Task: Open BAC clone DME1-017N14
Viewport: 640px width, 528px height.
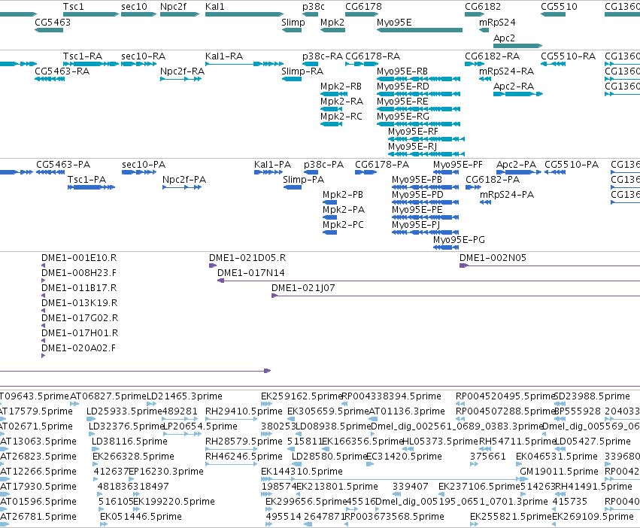Action: [251, 273]
